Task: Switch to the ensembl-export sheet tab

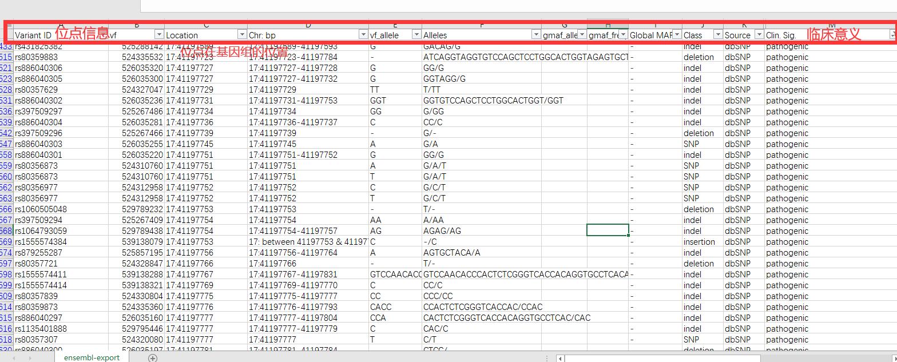Action: (92, 357)
